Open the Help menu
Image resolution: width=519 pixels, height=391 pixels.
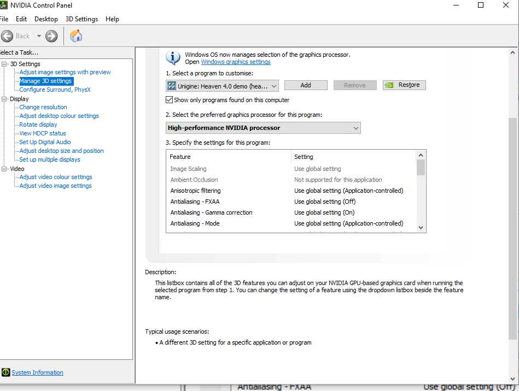pos(112,19)
